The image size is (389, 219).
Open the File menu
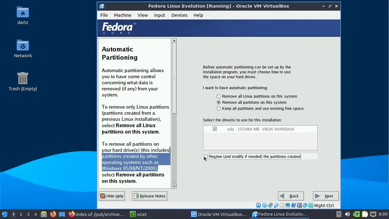(x=104, y=15)
